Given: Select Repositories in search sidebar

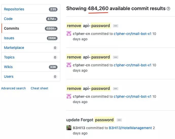Looking at the screenshot, I should [14, 9].
